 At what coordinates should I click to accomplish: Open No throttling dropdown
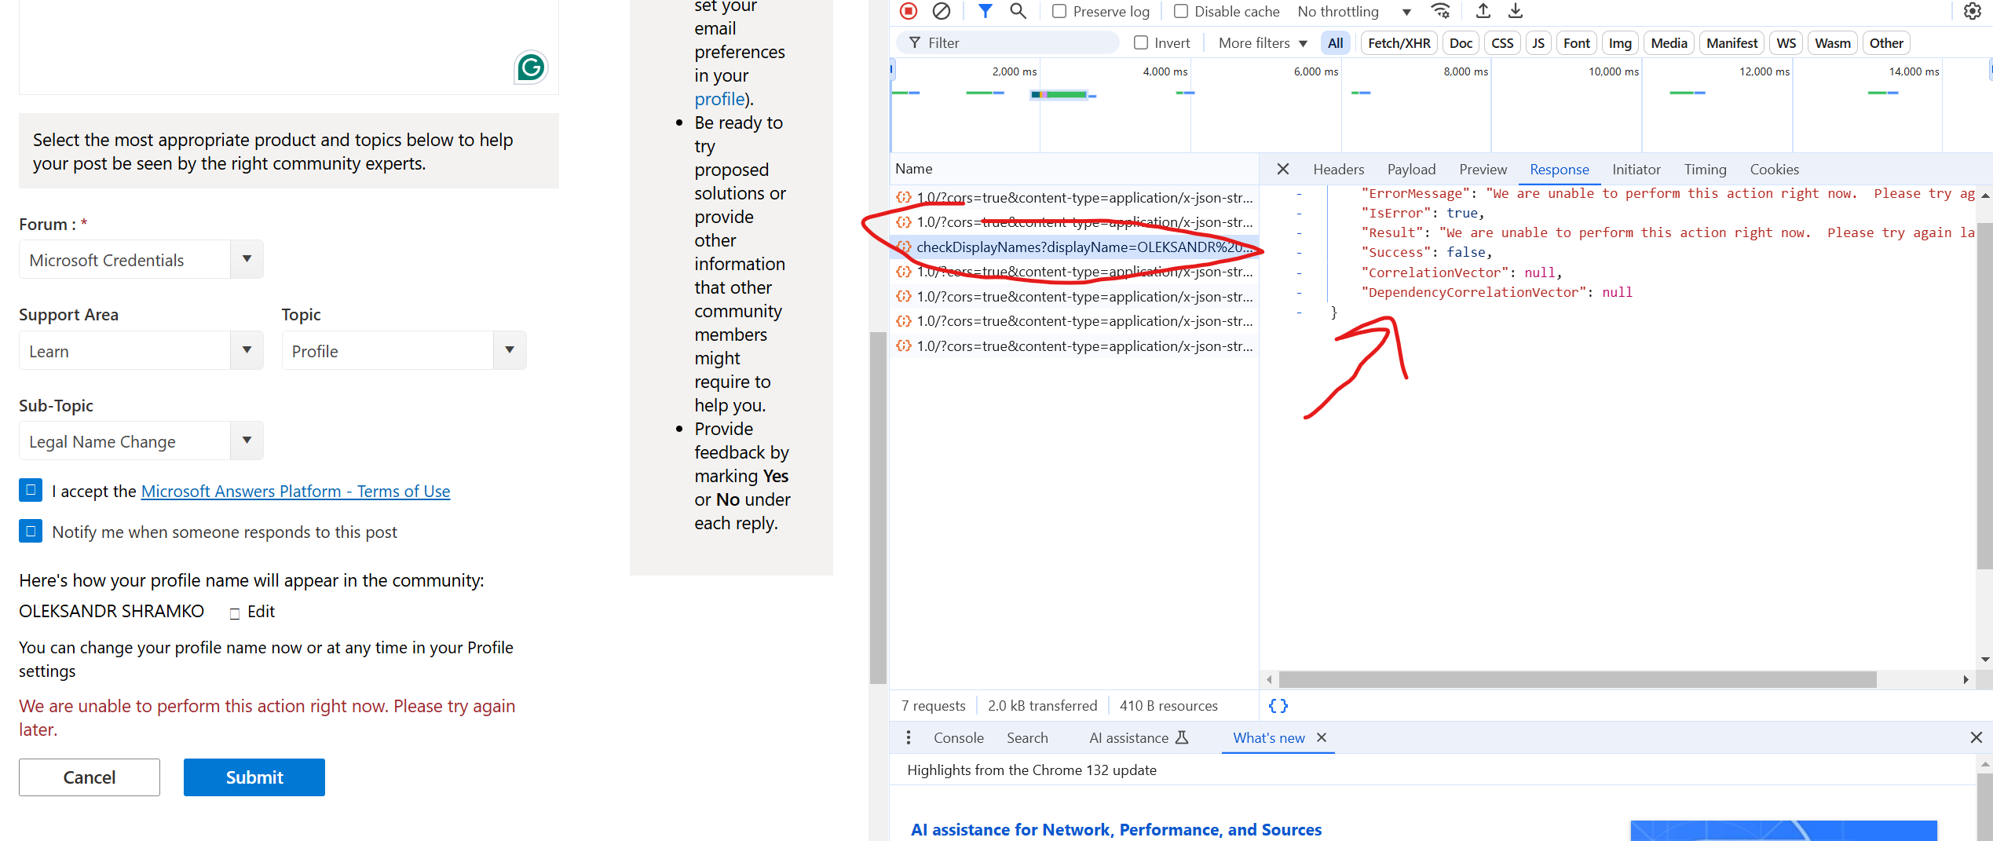[1355, 11]
